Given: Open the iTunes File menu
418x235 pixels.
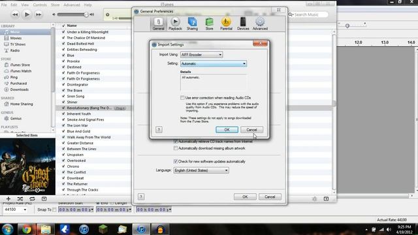Looking at the screenshot, I should (x=4, y=5).
